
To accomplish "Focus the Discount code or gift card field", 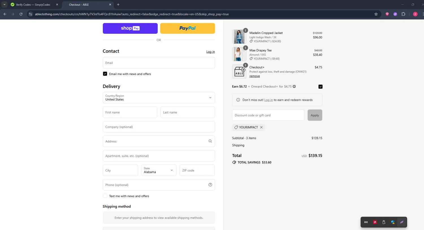I will click(268, 115).
